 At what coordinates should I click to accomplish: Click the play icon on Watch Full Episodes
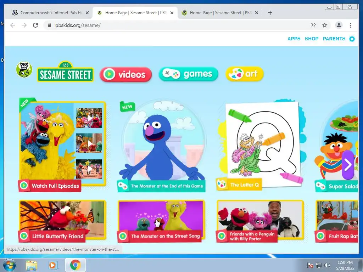[x=24, y=186]
